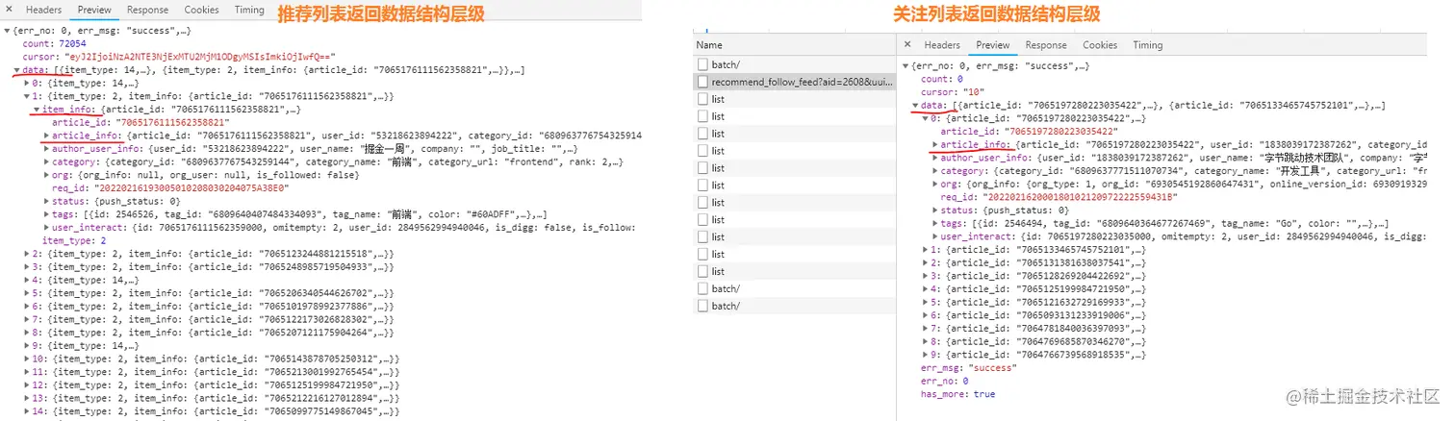Collapse item_info node in left panel
This screenshot has width=1455, height=421.
tap(36, 110)
